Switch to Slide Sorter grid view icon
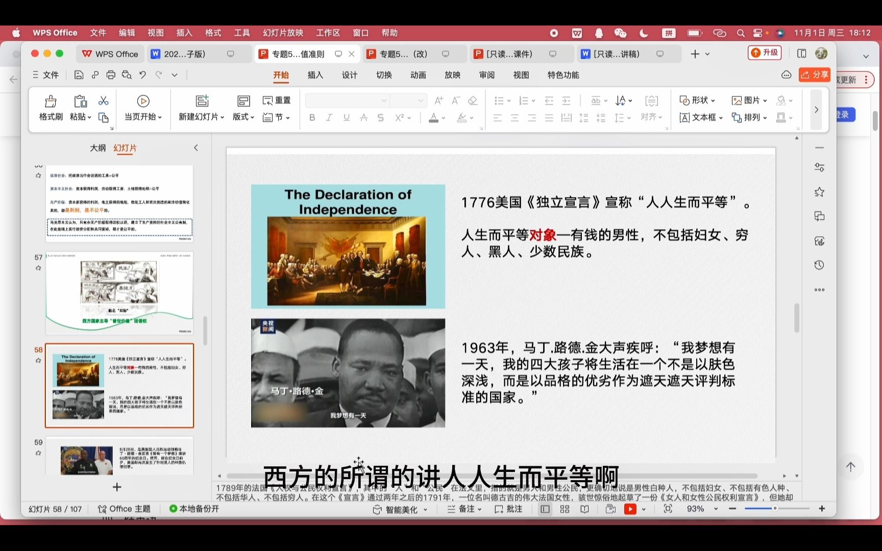882x551 pixels. [x=565, y=509]
